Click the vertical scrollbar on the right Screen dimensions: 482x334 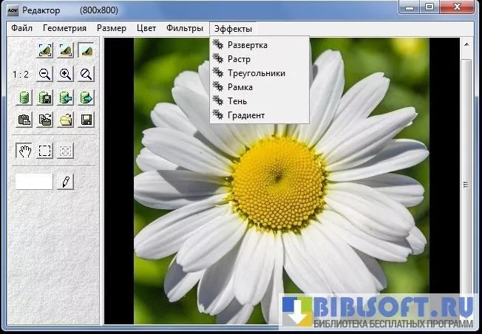pos(466,185)
